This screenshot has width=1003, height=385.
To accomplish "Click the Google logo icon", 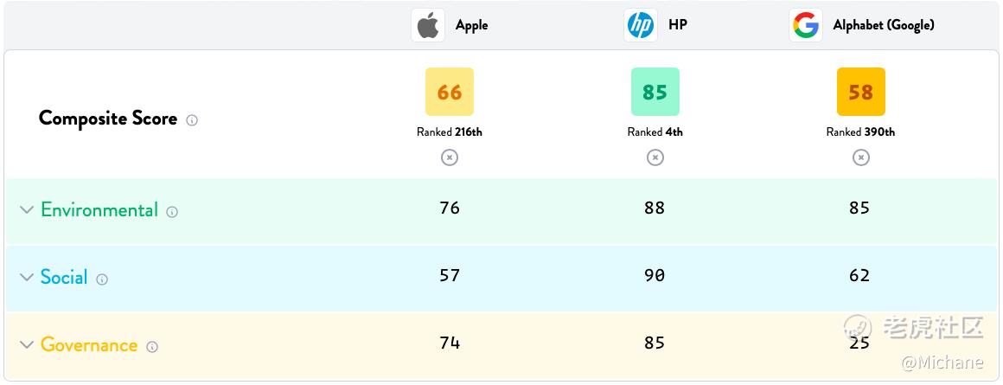I will click(806, 26).
